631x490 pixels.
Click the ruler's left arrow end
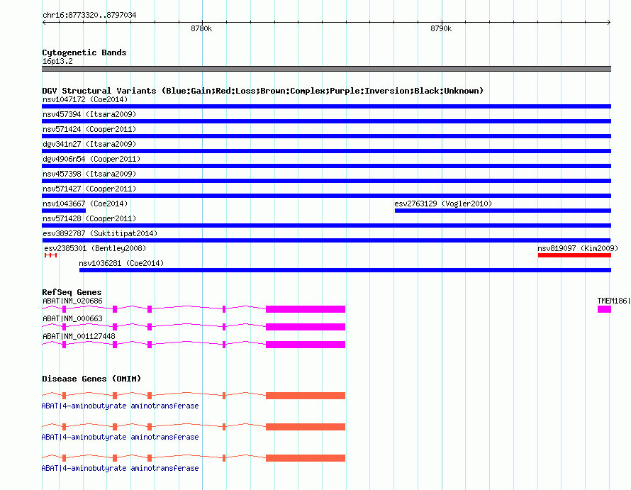pyautogui.click(x=44, y=23)
